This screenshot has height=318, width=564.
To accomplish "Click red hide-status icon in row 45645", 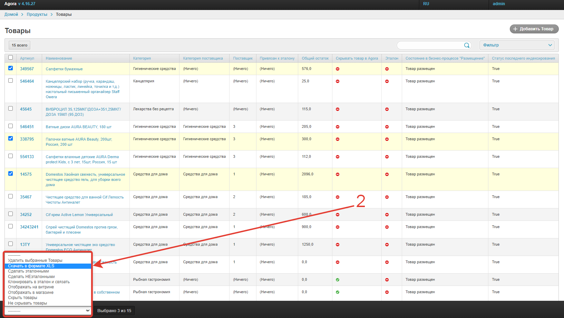I will coord(338,109).
